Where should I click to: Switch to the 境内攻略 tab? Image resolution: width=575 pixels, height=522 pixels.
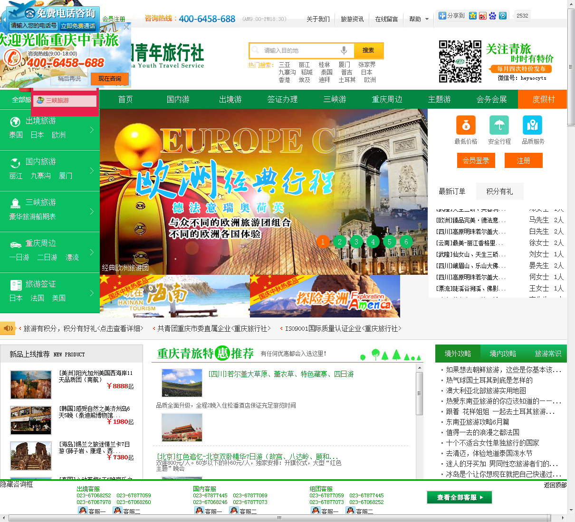[503, 354]
